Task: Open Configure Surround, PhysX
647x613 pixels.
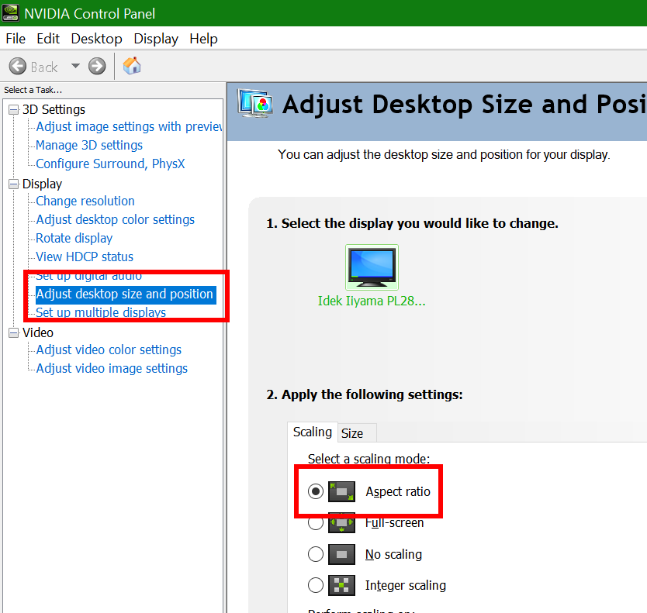Action: [x=110, y=164]
